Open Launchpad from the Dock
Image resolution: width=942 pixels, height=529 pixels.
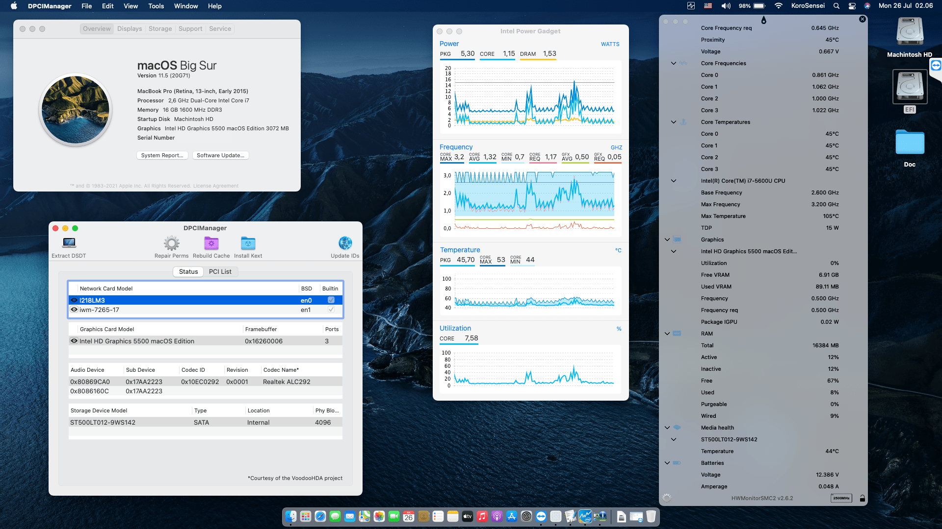[305, 516]
